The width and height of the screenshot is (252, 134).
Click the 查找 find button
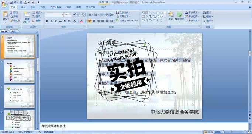(207, 13)
